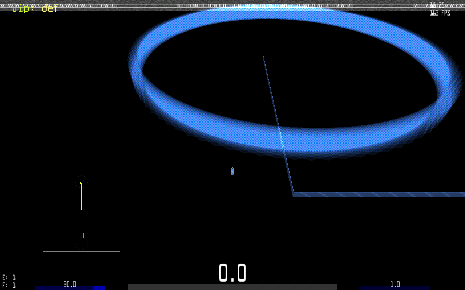Viewport: 465px width, 290px height.
Task: Click the 30.0 rubber gauge bar
Action: pyautogui.click(x=69, y=288)
